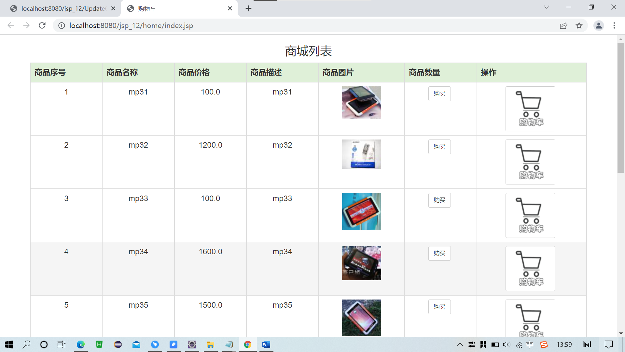Click the share icon in the address bar
625x352 pixels.
(563, 25)
